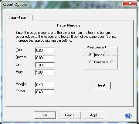Screen dimensions: 139x124
Task: Click the OK button
Action: (x=45, y=115)
